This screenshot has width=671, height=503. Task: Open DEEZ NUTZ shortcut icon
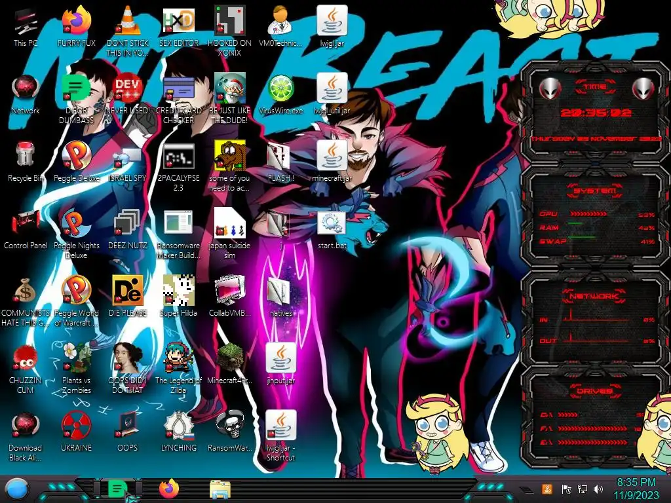[128, 229]
